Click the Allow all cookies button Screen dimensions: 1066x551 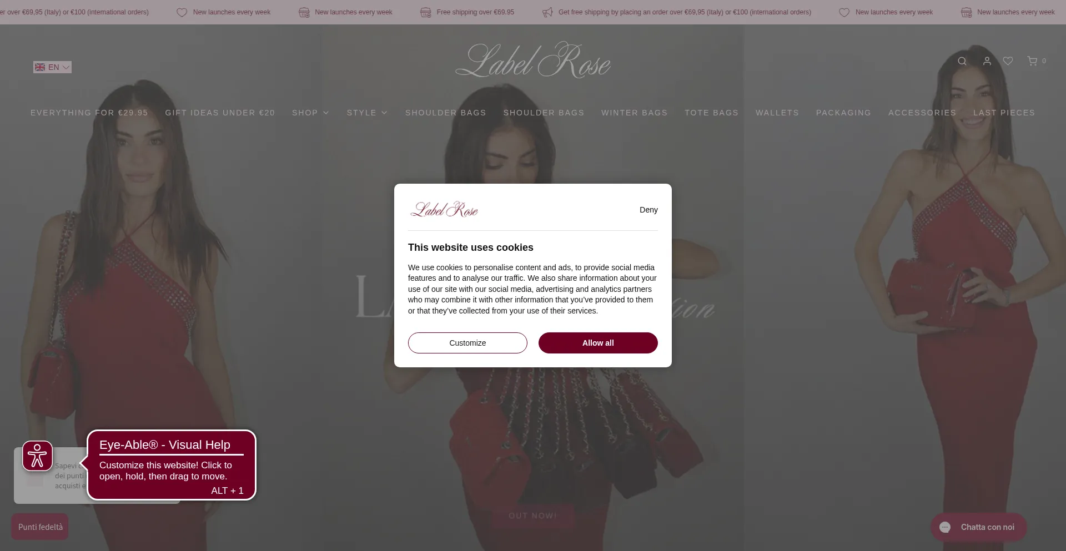tap(598, 343)
